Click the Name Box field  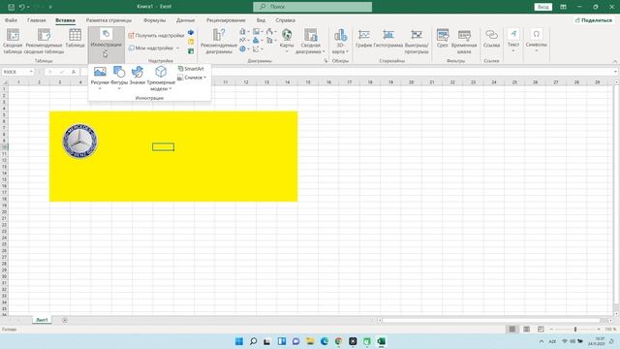(15, 72)
